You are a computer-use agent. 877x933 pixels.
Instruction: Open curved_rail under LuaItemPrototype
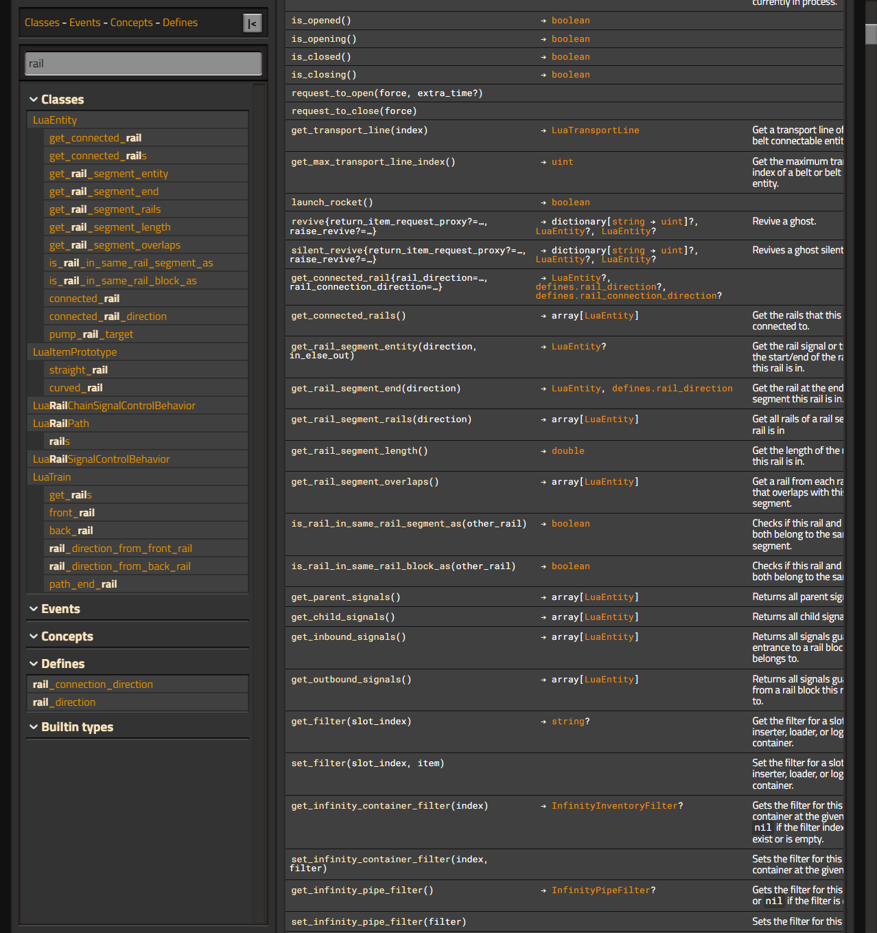(76, 388)
